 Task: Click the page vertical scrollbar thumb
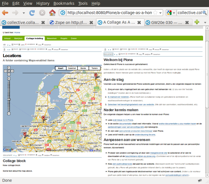click(207, 75)
